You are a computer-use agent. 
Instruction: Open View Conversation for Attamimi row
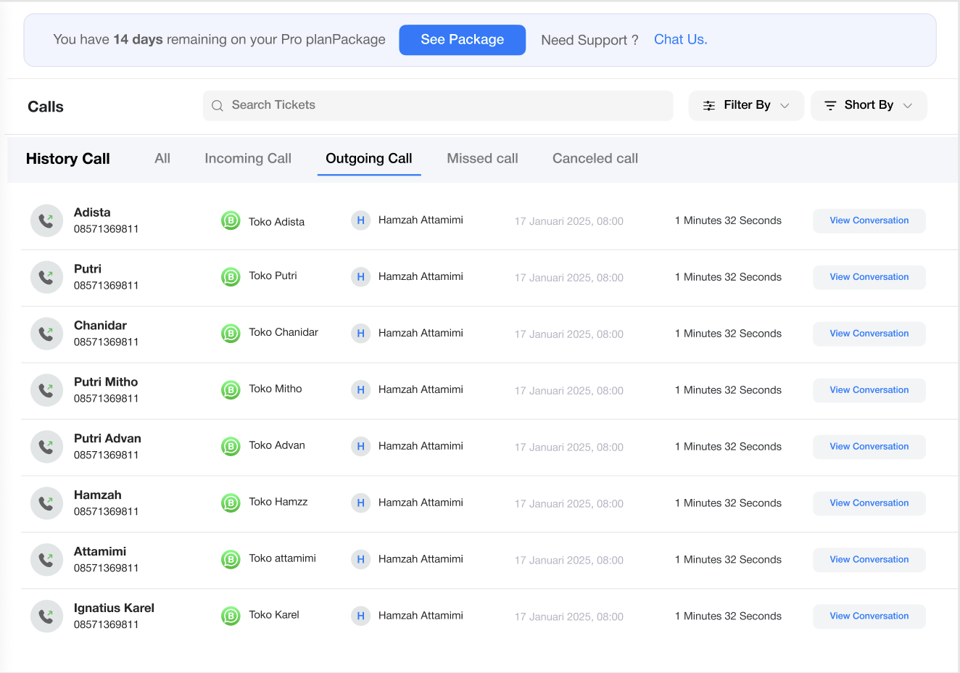[869, 560]
